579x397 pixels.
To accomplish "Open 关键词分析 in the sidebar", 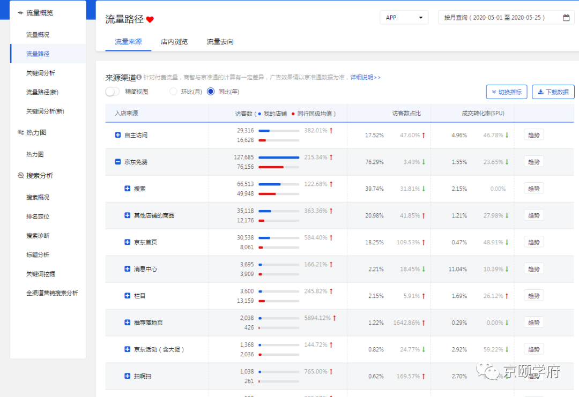I will coord(41,73).
